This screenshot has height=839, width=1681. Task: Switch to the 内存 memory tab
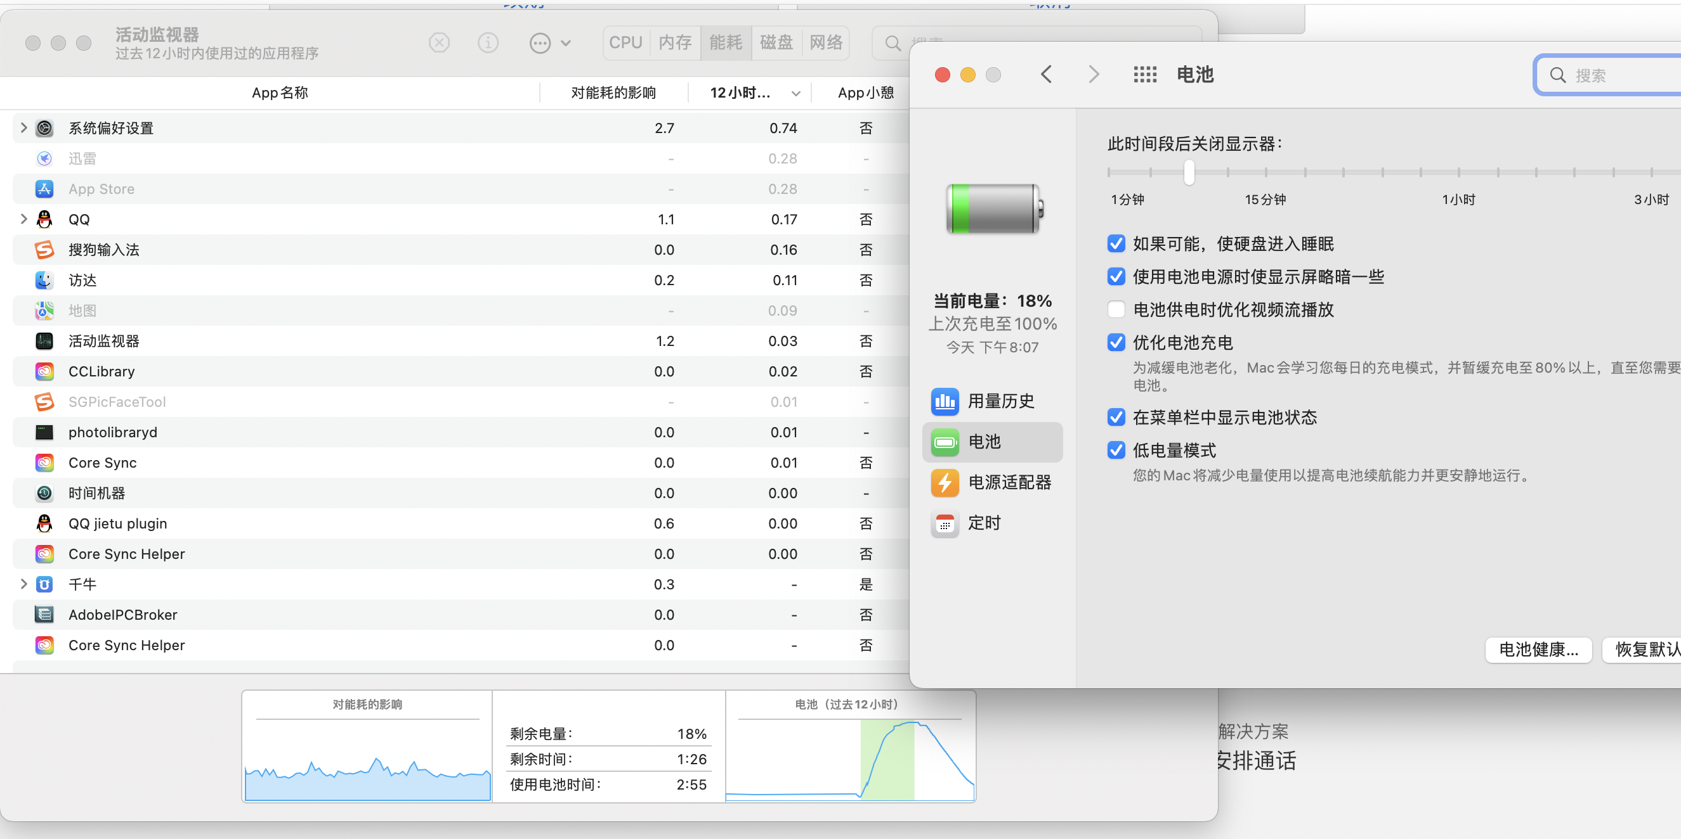(x=675, y=43)
